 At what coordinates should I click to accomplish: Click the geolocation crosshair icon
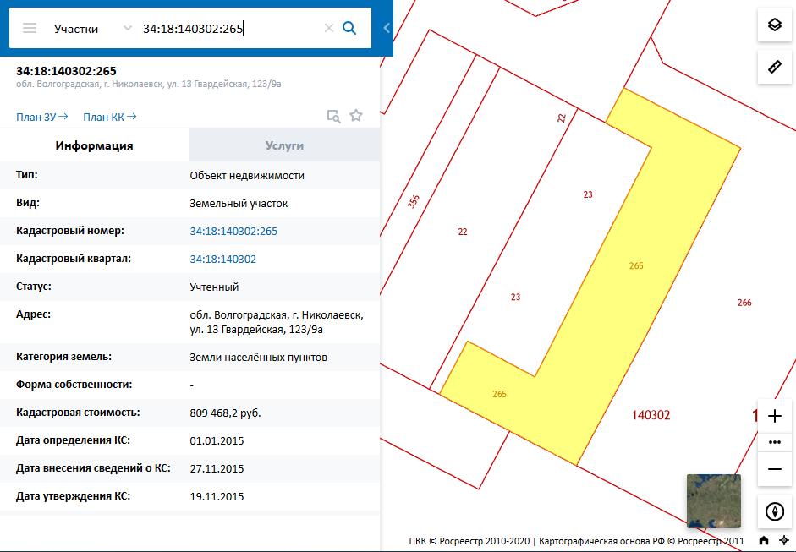(x=783, y=541)
